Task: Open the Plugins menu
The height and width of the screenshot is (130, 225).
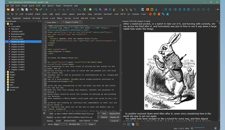Action: (x=58, y=6)
